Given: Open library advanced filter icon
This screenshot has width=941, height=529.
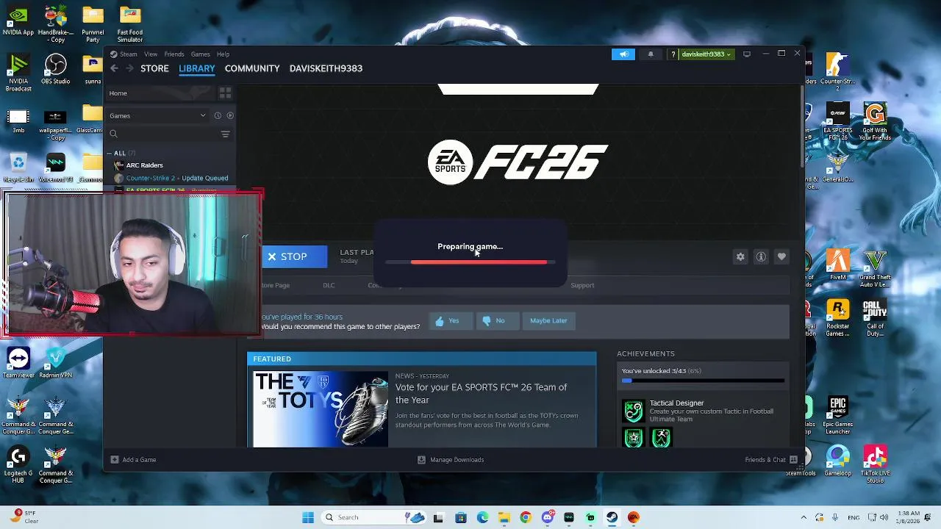Looking at the screenshot, I should pyautogui.click(x=225, y=134).
